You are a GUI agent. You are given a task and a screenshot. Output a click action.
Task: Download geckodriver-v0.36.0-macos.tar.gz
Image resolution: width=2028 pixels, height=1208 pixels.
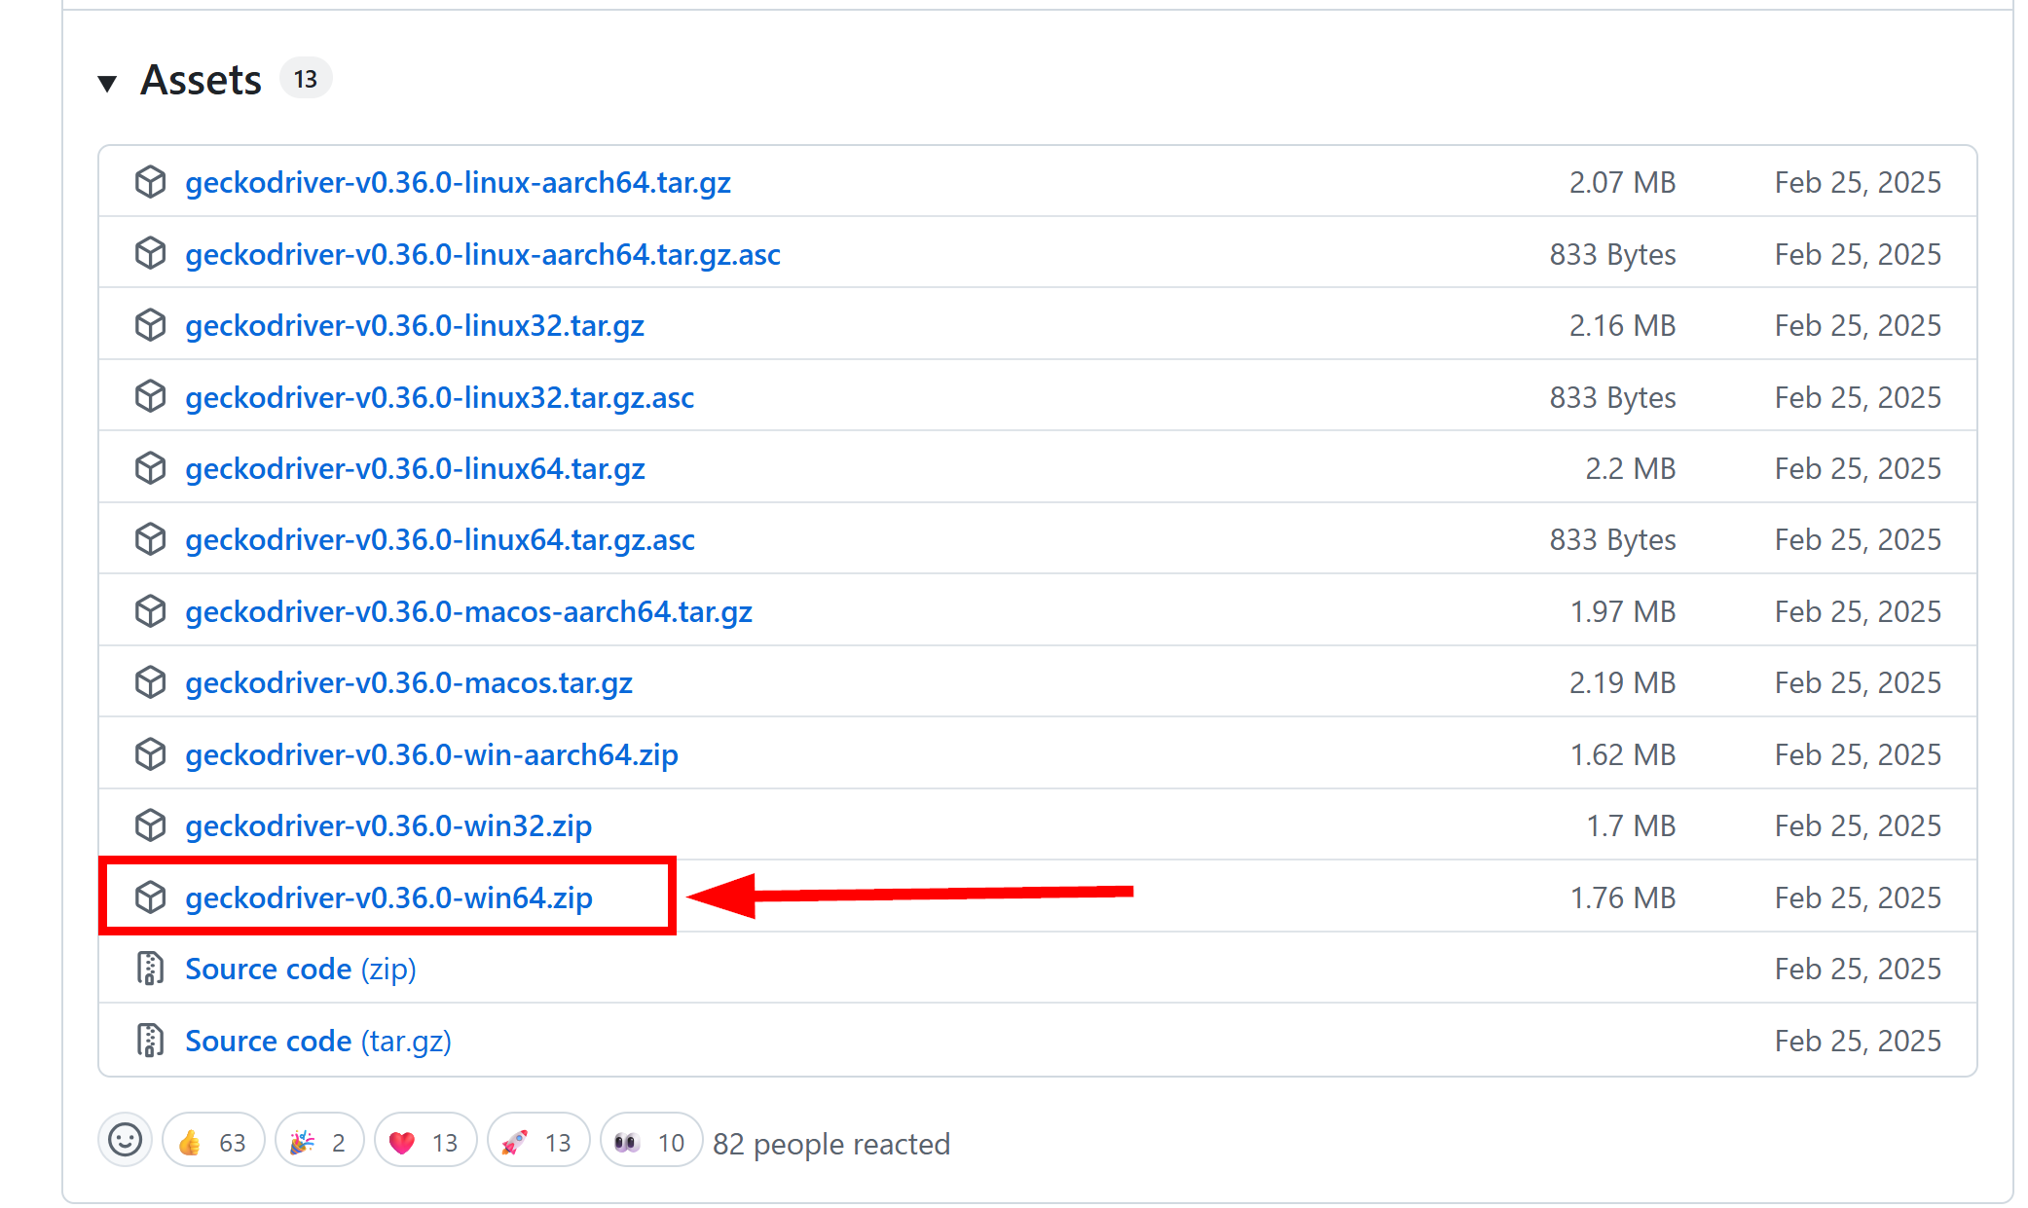tap(409, 682)
